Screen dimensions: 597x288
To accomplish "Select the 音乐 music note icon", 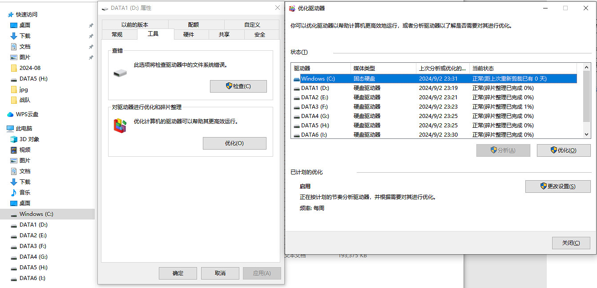I will pos(14,193).
